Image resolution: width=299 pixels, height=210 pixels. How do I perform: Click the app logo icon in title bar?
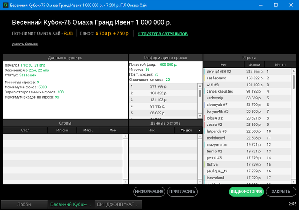(6, 5)
